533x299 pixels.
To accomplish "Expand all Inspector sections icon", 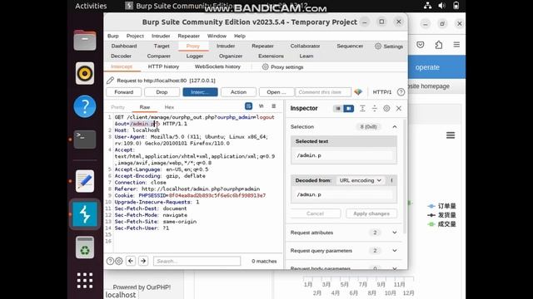I will tap(362, 109).
